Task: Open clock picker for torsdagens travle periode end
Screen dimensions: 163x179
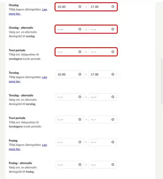Action: pyautogui.click(x=113, y=119)
